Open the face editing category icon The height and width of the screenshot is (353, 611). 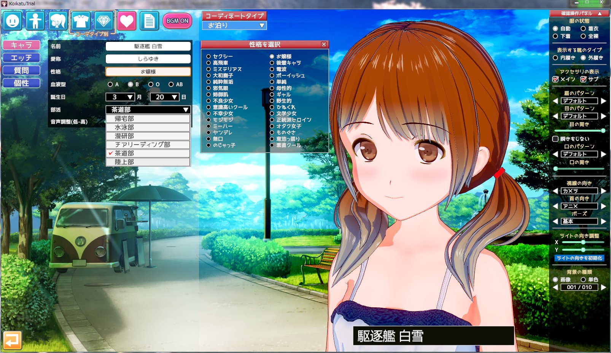pos(13,21)
